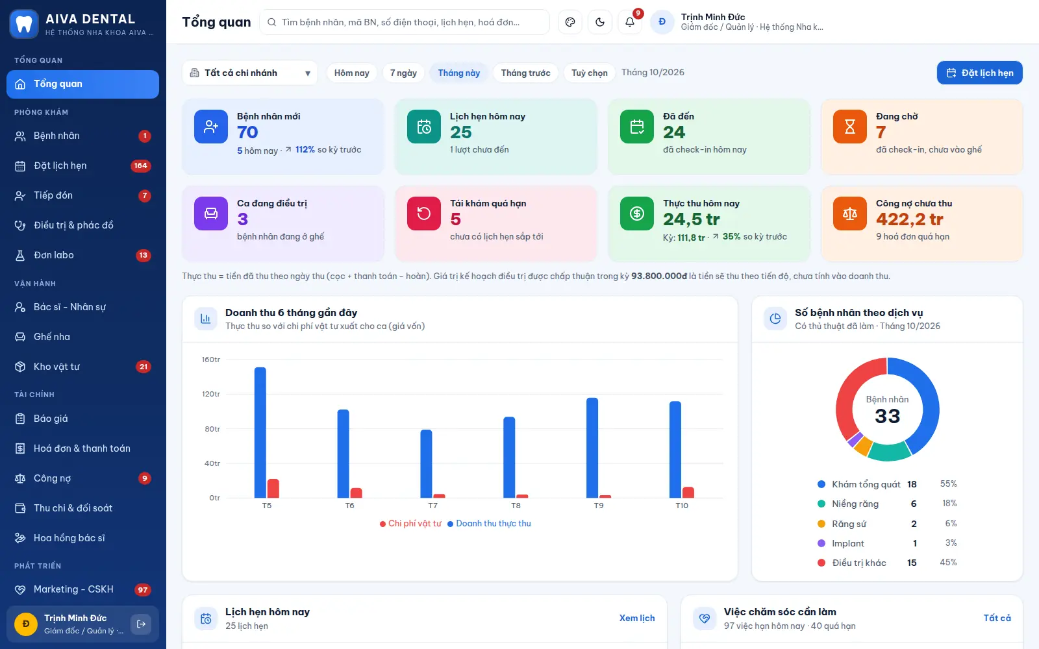Screen dimensions: 1039x649
Task: Click the Thực thu hôm nay dollar icon
Action: point(637,214)
